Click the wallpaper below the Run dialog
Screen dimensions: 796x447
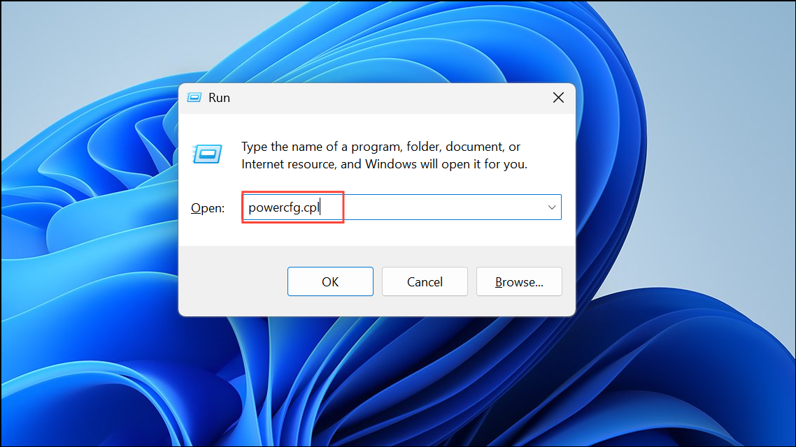[377, 381]
